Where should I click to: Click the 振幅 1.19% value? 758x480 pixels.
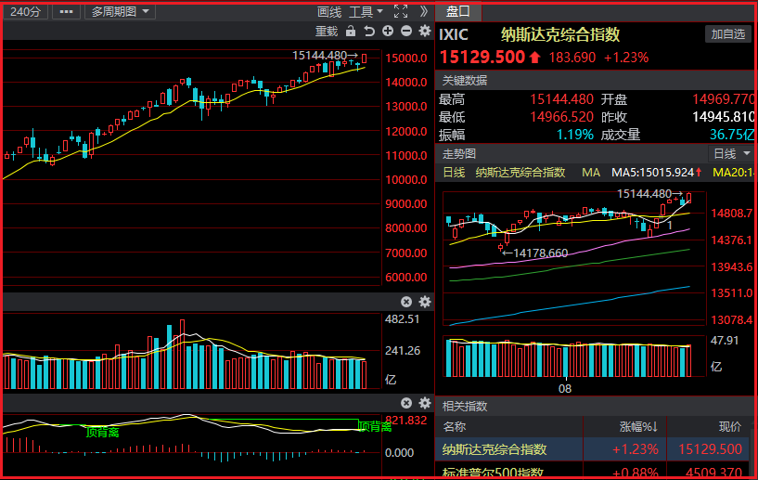pyautogui.click(x=575, y=134)
